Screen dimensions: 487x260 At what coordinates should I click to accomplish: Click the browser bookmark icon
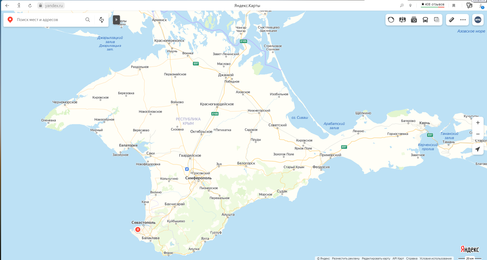(x=454, y=5)
